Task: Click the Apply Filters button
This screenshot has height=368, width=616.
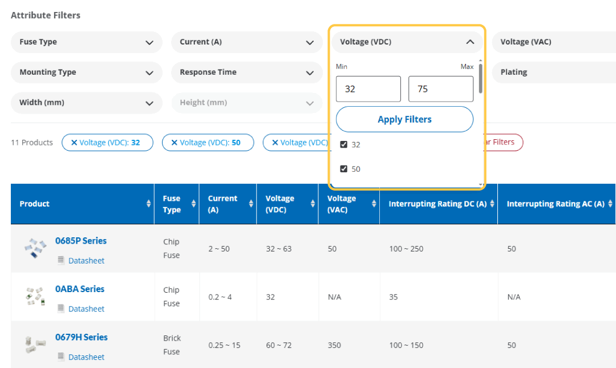Action: (x=404, y=119)
